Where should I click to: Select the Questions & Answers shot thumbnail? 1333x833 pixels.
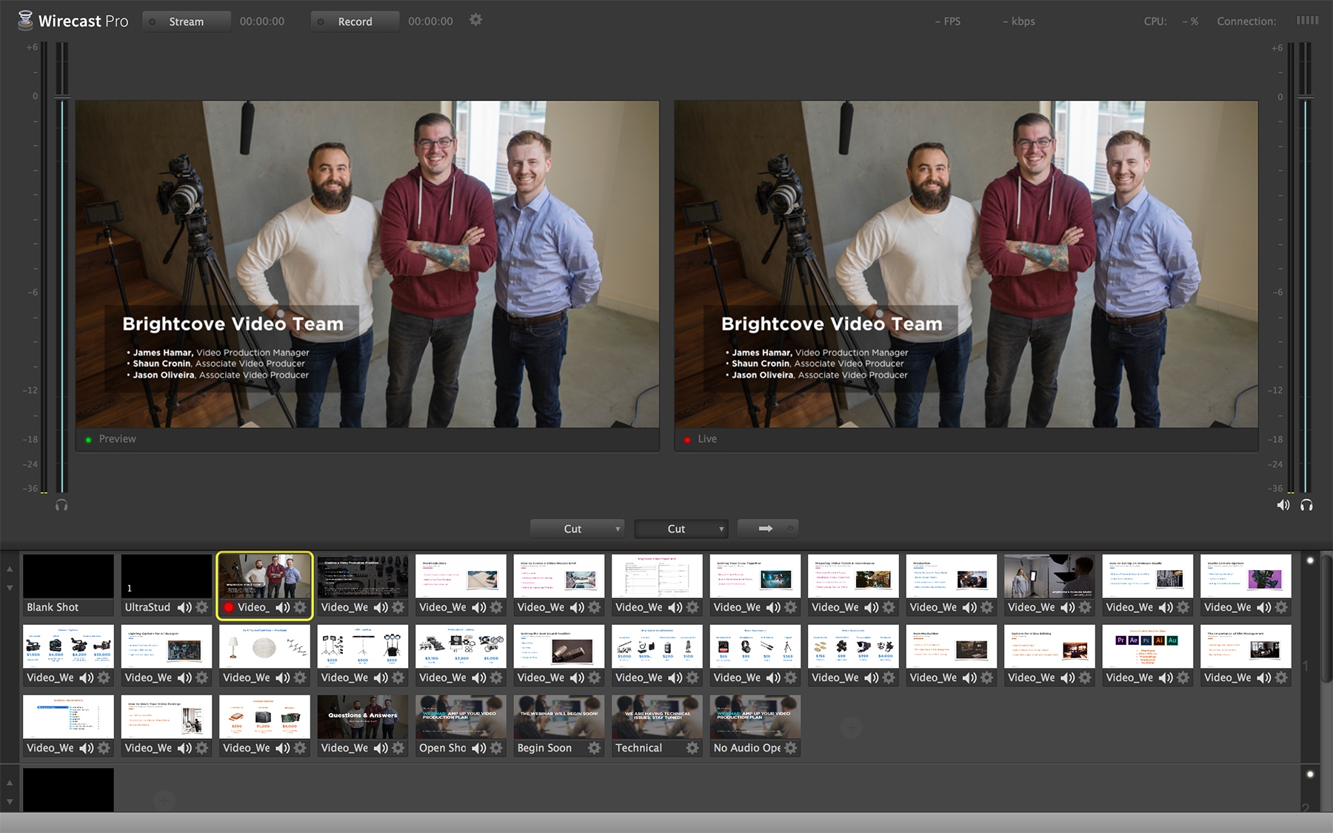coord(362,716)
